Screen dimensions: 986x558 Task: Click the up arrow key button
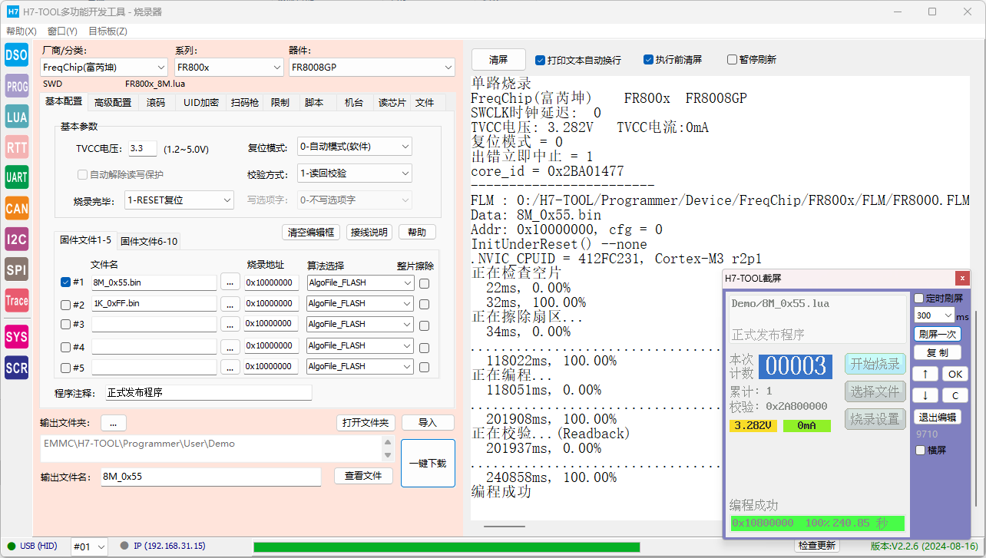point(925,374)
